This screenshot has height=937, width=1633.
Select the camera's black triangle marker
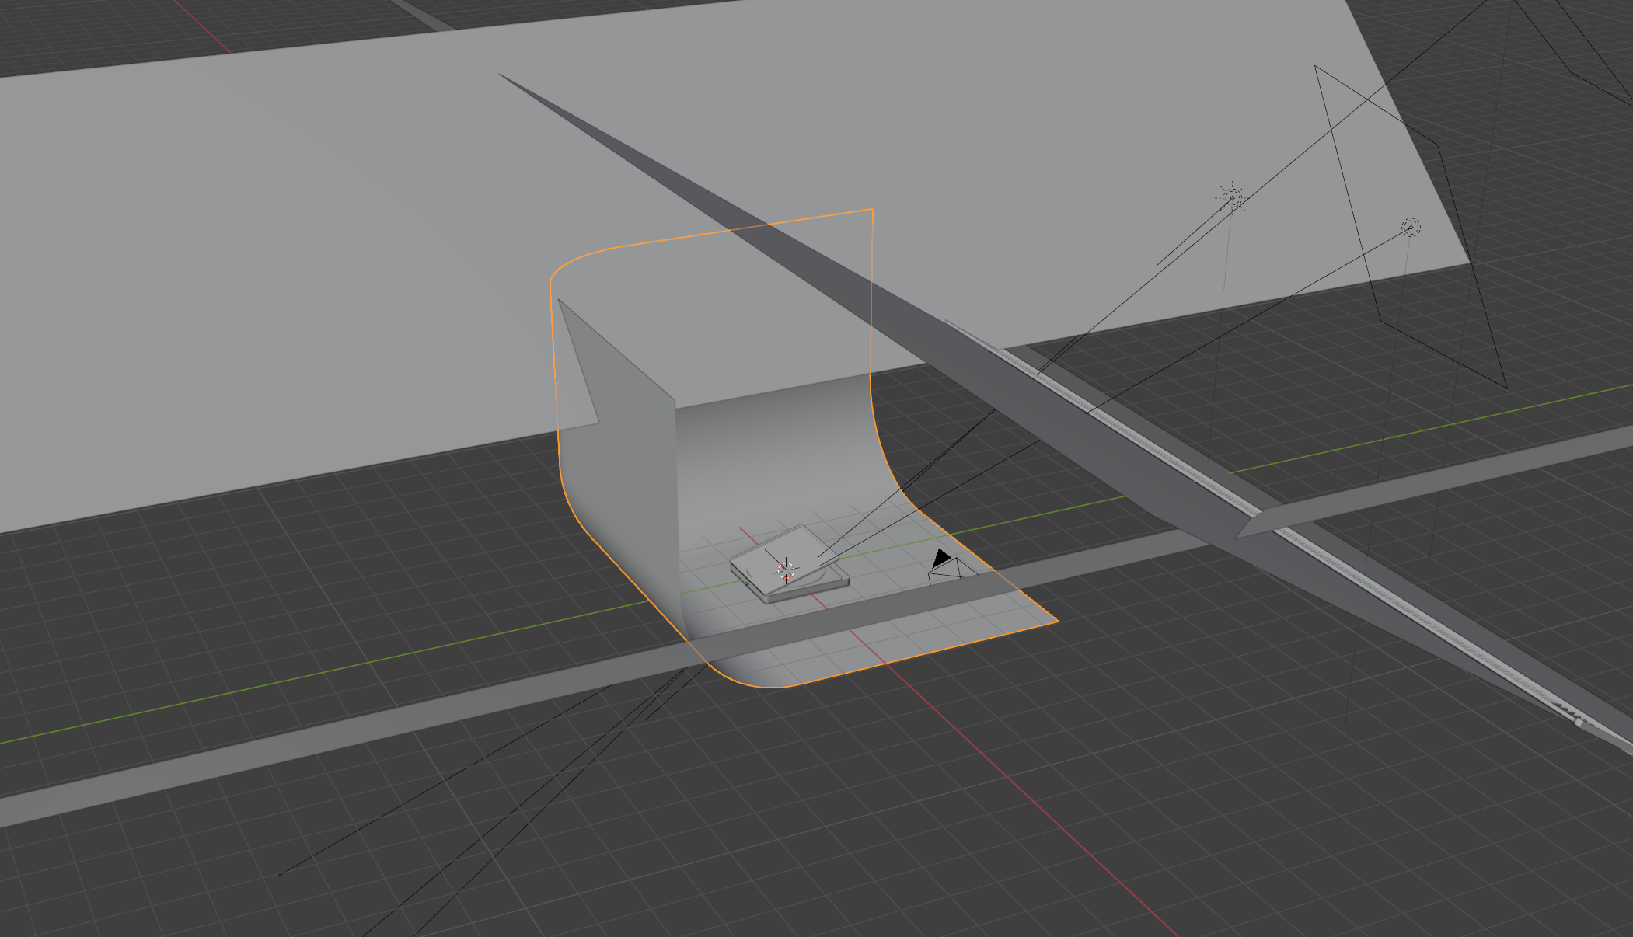pos(940,558)
